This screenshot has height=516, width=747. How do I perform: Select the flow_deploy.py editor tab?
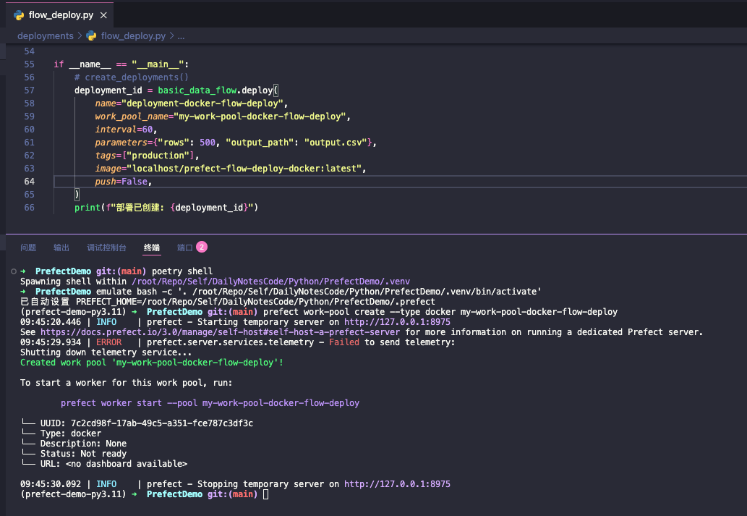click(x=60, y=15)
